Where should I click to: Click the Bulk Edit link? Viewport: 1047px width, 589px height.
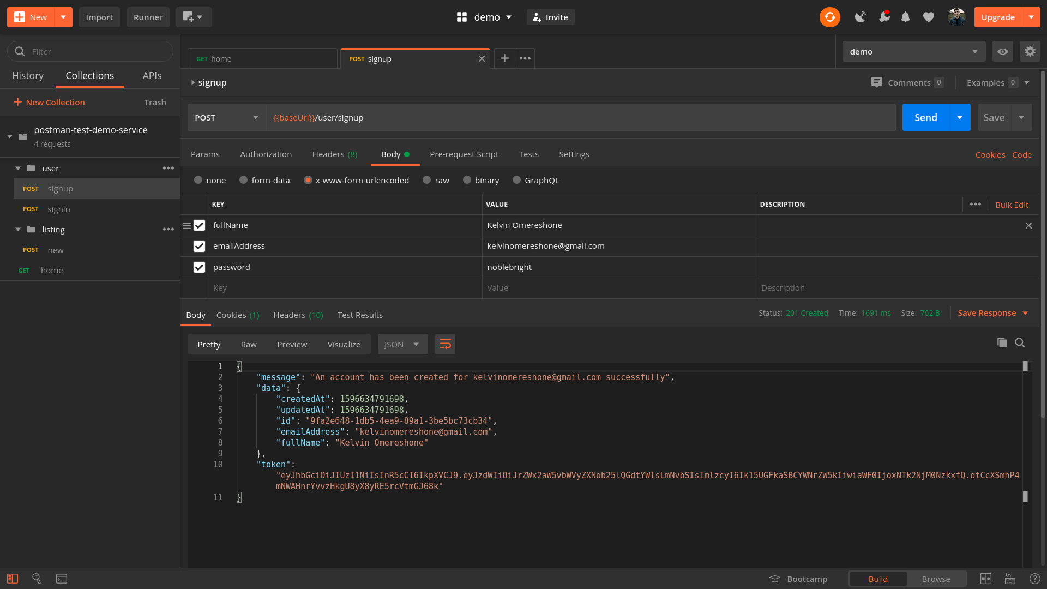click(x=1012, y=205)
